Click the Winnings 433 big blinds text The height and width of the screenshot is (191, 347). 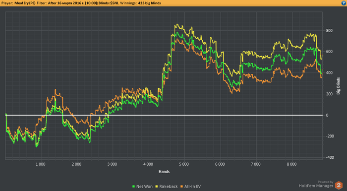pyautogui.click(x=140, y=3)
